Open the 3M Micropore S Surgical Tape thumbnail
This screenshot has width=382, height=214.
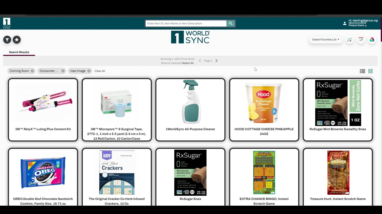pos(117,103)
